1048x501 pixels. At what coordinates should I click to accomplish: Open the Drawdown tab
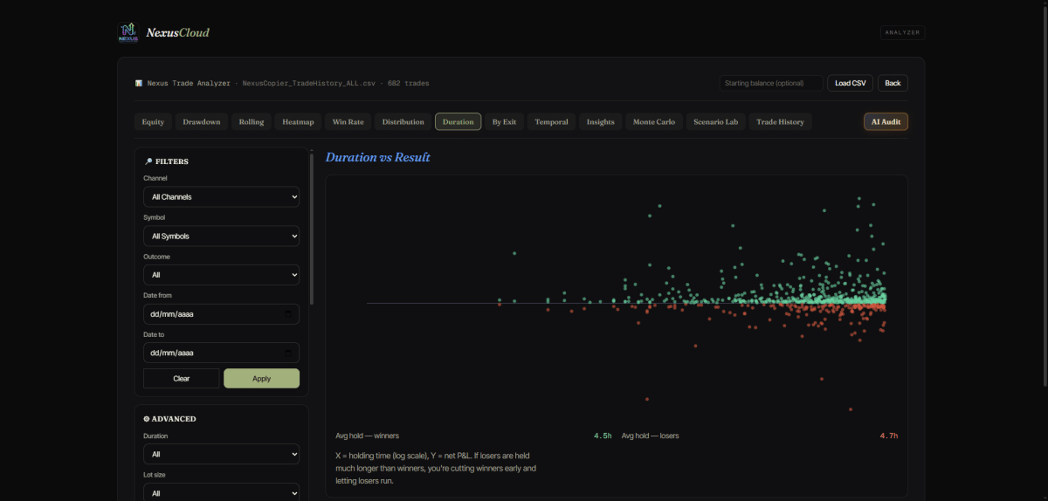202,122
